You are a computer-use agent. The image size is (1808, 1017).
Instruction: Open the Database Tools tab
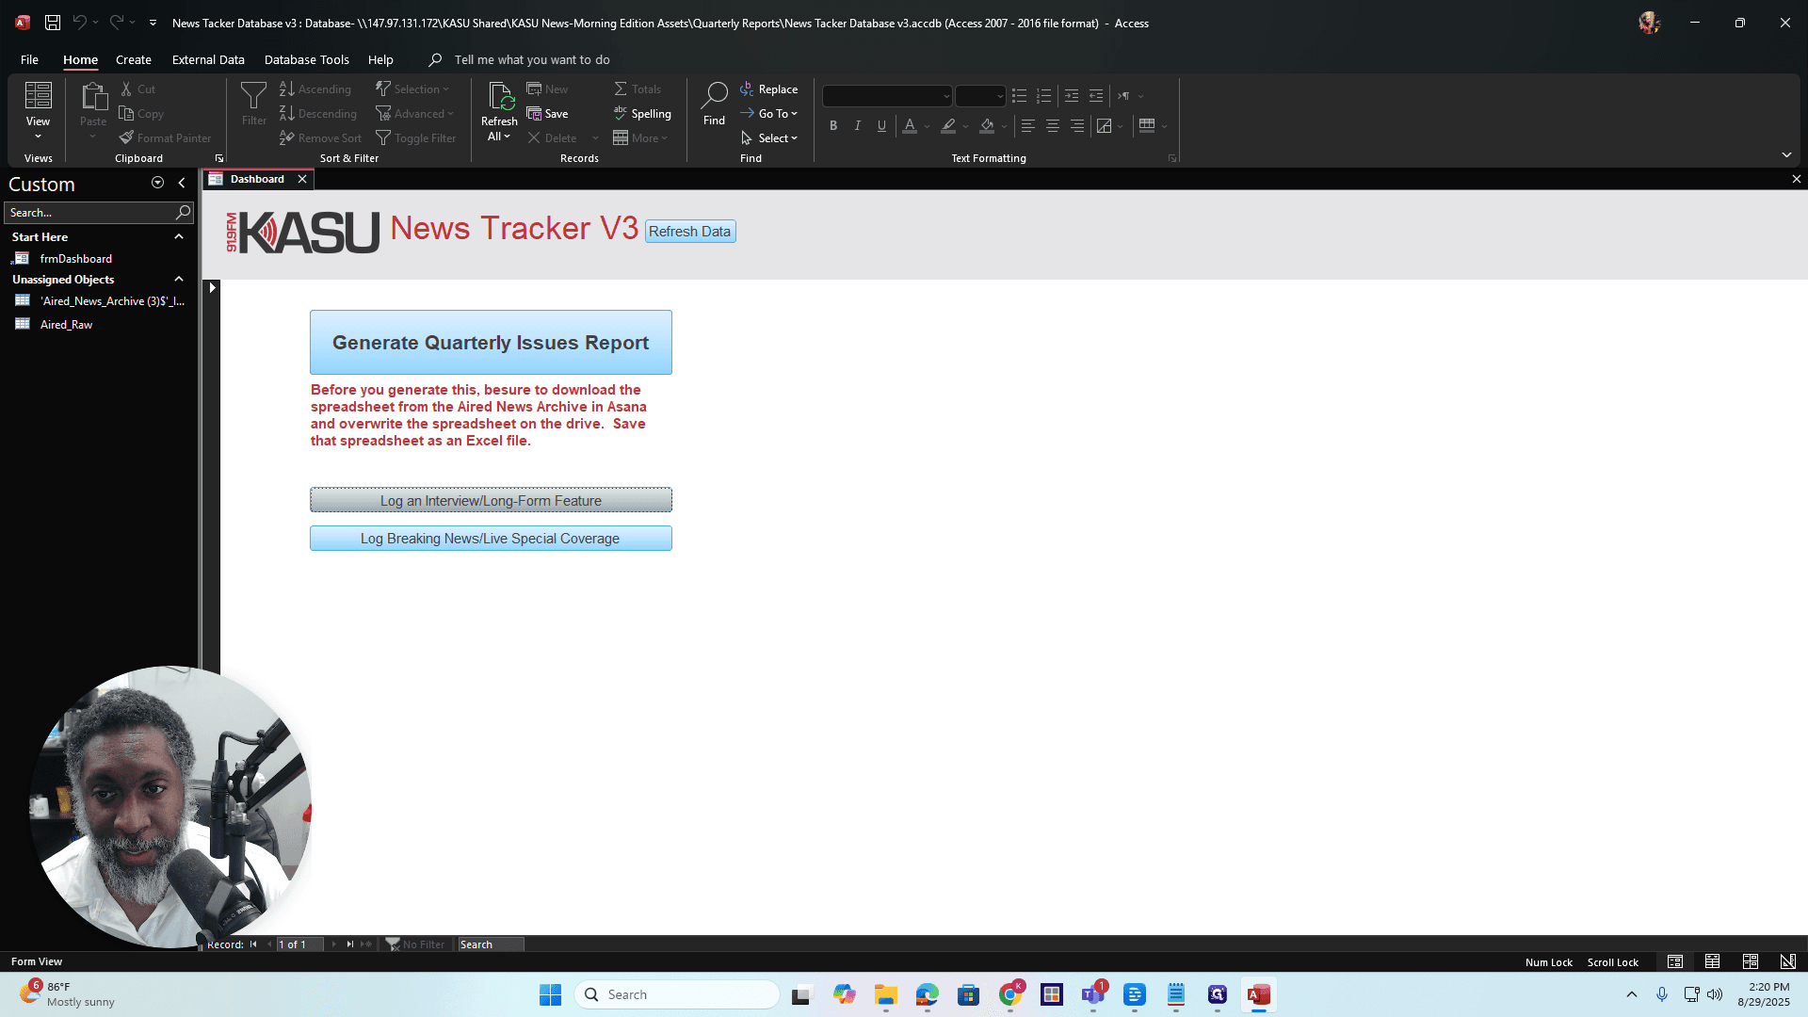[x=306, y=59]
